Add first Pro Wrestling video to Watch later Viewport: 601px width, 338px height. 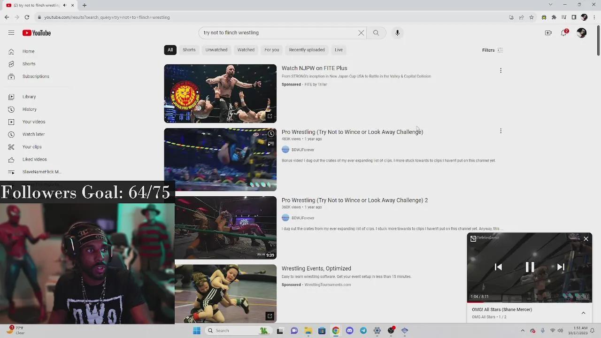[271, 134]
